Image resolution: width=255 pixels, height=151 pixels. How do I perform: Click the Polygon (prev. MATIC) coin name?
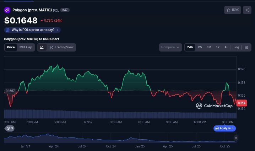(32, 10)
